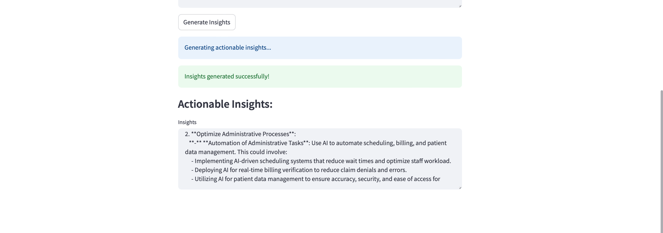Click the Generate Insights button
The width and height of the screenshot is (663, 233).
click(206, 22)
